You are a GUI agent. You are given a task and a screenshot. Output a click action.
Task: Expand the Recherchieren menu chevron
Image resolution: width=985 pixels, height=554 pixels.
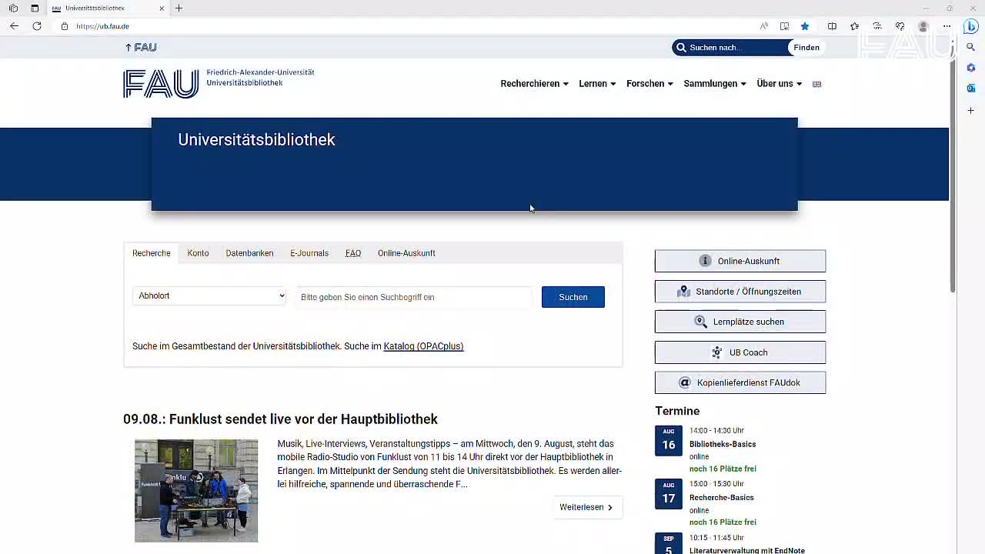tap(566, 84)
